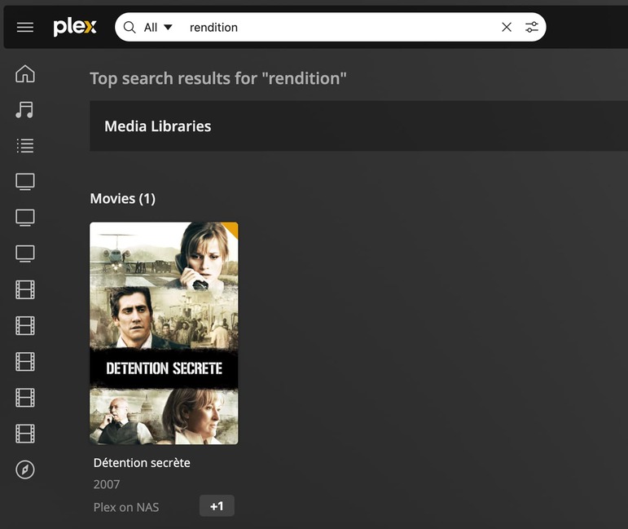This screenshot has width=628, height=529.
Task: Clear the search text with X
Action: point(507,27)
